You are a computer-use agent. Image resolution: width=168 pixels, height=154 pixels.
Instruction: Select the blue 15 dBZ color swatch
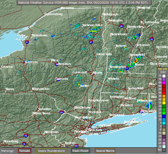point(164,116)
